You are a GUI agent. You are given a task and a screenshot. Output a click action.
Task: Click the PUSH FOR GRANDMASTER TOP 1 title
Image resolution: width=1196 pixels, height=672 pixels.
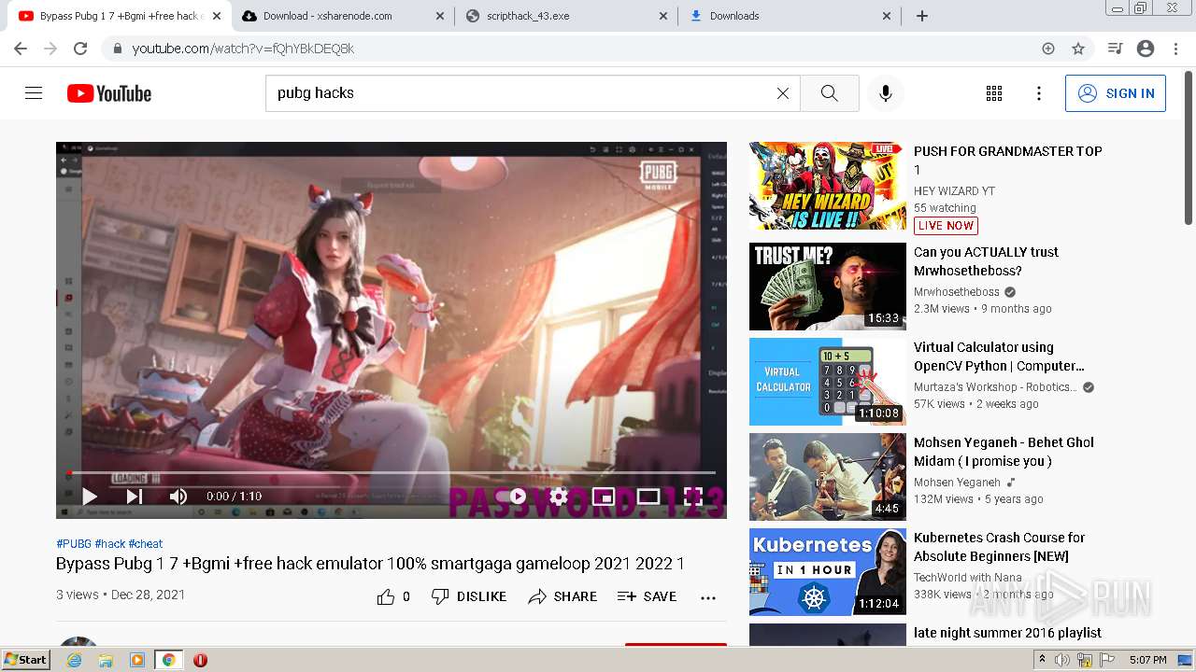[x=1007, y=161]
